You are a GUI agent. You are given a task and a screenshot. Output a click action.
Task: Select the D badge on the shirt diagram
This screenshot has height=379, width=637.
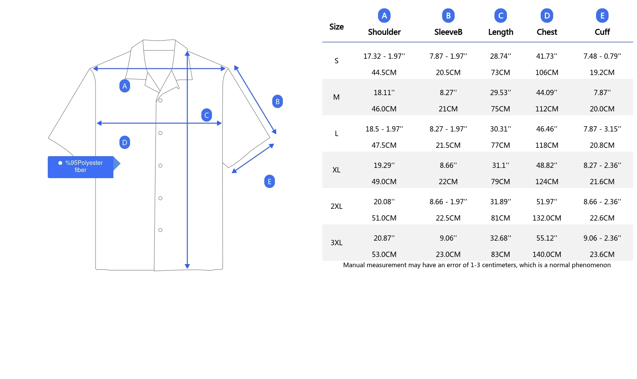pyautogui.click(x=125, y=143)
